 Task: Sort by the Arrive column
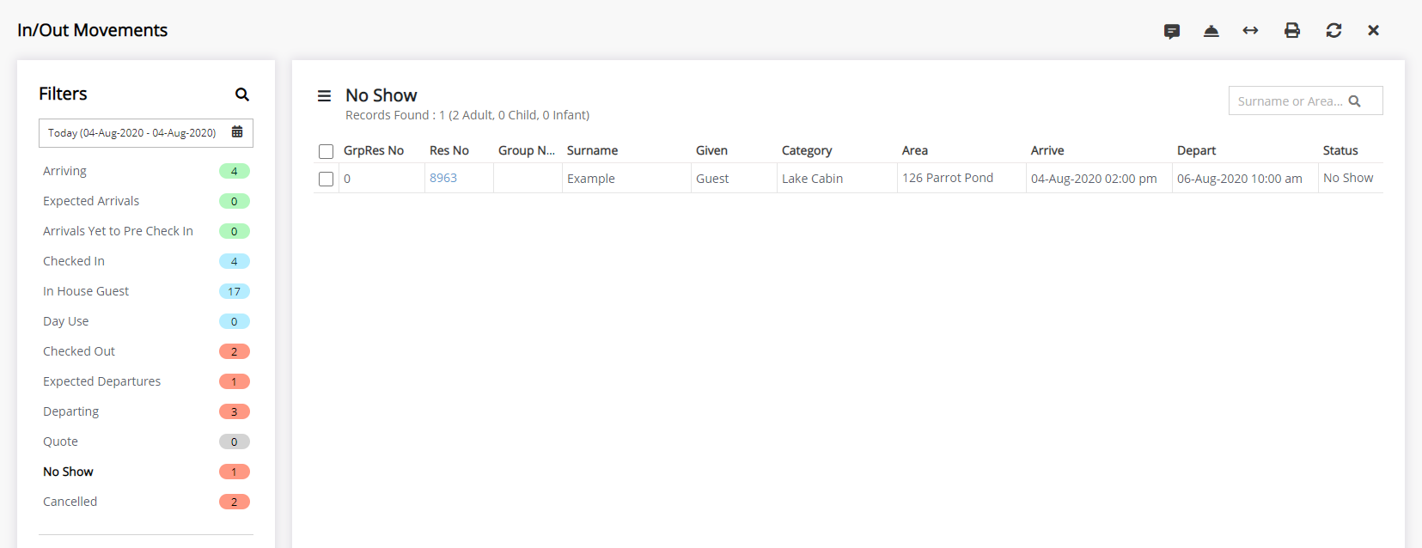tap(1047, 150)
